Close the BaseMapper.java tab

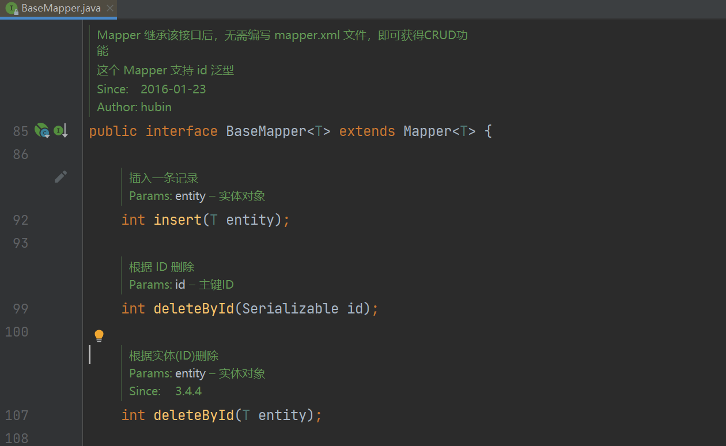[109, 9]
